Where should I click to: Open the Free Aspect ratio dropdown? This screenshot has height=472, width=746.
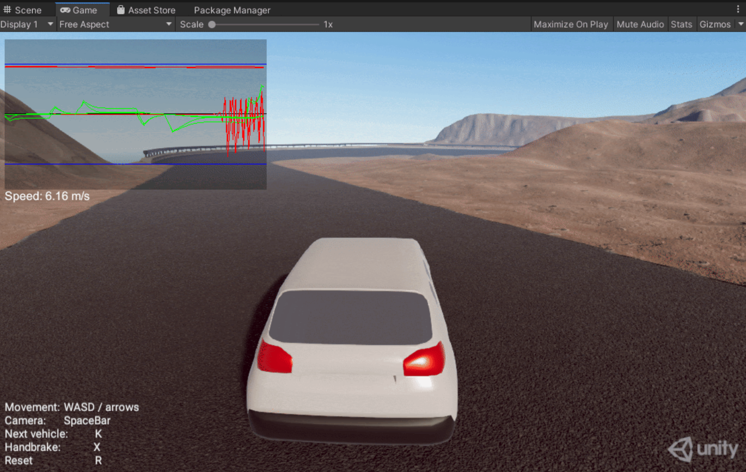coord(115,24)
